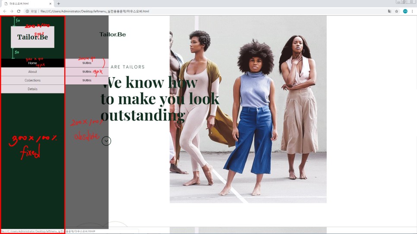Bookmark this page with the star icon
Image resolution: width=417 pixels, height=234 pixels.
[397, 11]
